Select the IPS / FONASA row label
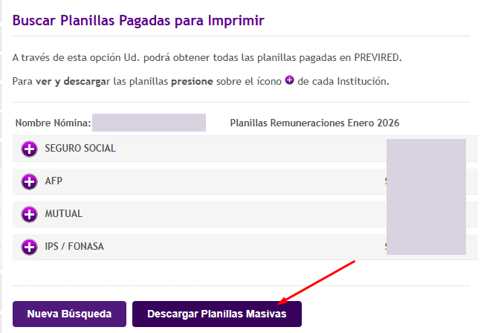The height and width of the screenshot is (333, 498). [74, 247]
